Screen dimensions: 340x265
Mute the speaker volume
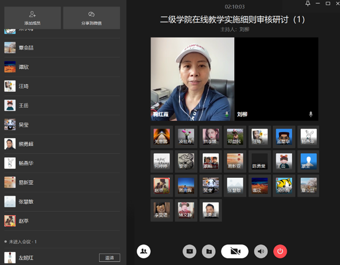click(x=261, y=251)
